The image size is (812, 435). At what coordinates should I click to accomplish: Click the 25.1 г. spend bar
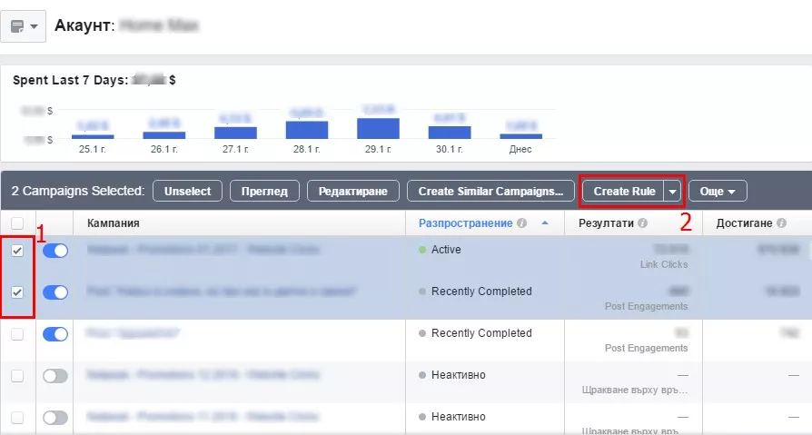tap(93, 137)
